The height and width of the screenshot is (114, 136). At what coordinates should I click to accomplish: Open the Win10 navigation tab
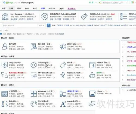coord(52,8)
